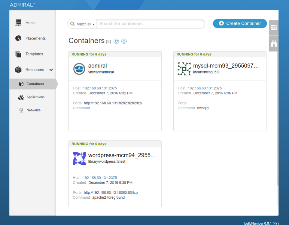Click the mysql-mcm93_2955097… container title
Image resolution: width=289 pixels, height=225 pixels.
coord(226,66)
